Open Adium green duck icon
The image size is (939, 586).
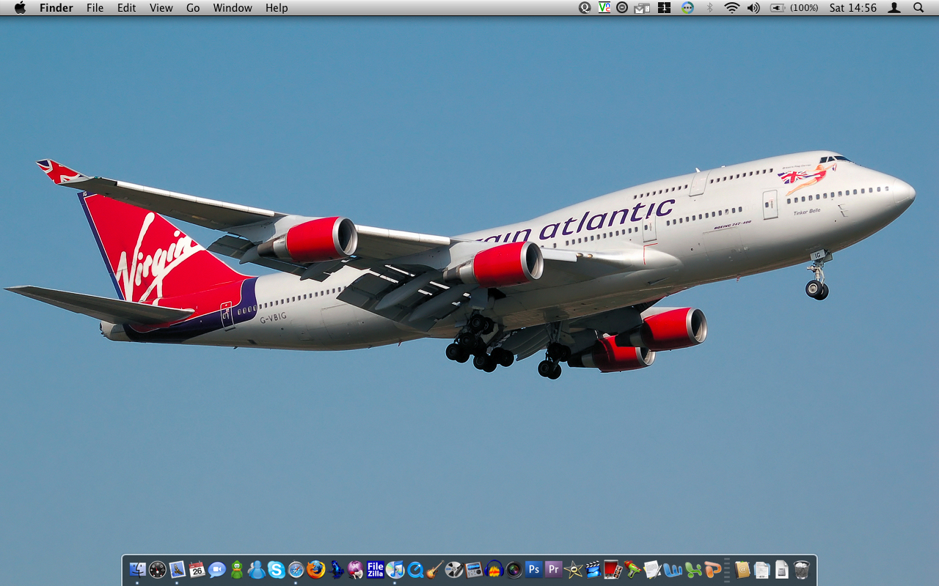[237, 569]
